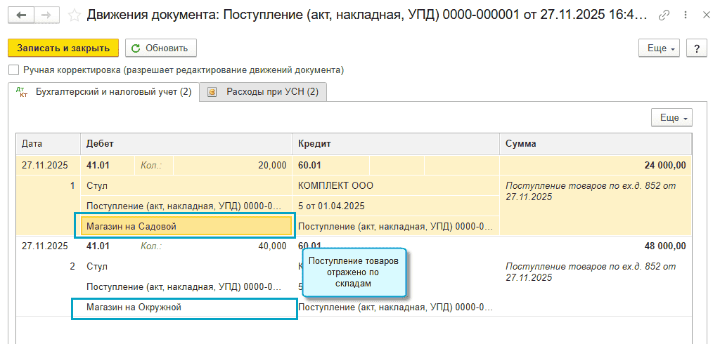Open the vertical three-dot window menu
720x344 pixels.
click(683, 15)
